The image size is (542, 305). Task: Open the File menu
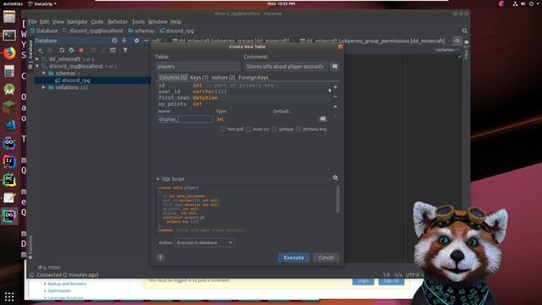32,21
